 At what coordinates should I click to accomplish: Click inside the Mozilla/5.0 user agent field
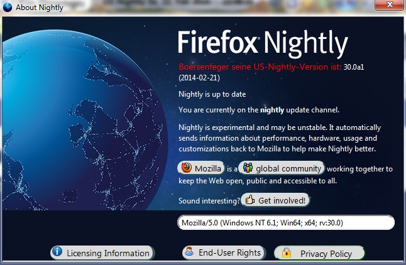(x=286, y=222)
